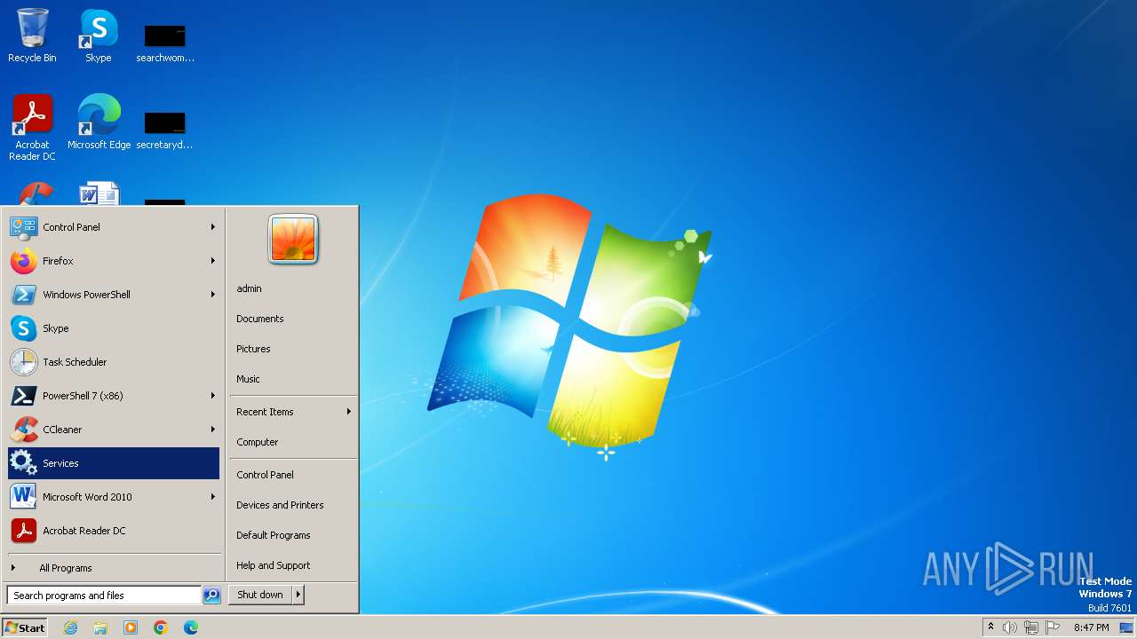The width and height of the screenshot is (1137, 639).
Task: Expand Microsoft Word 2010 recent files arrow
Action: [213, 497]
